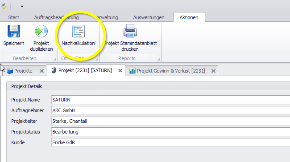Image resolution: width=290 pixels, height=162 pixels.
Task: Expand the Bearbeiten group dialog launcher
Action: [55, 59]
